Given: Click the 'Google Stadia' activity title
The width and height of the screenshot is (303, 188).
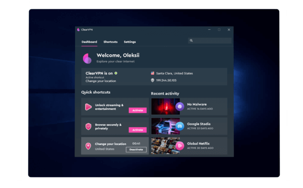Looking at the screenshot, I should tap(199, 124).
